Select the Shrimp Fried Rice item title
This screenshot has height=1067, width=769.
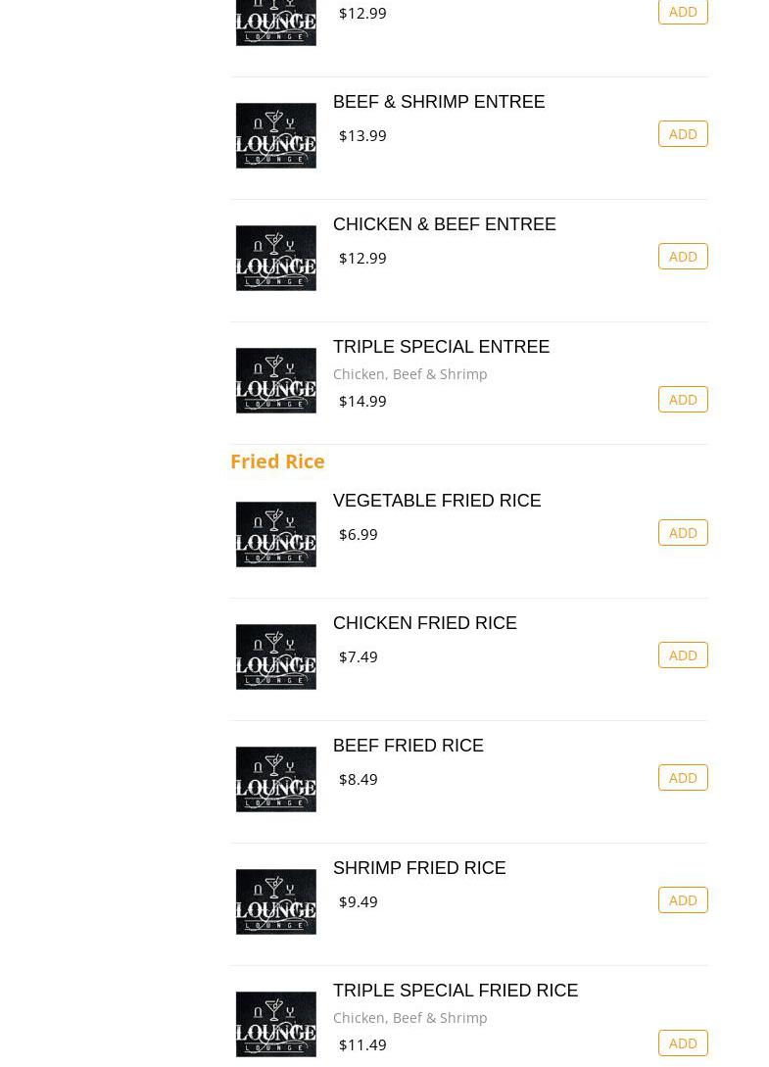point(419,868)
